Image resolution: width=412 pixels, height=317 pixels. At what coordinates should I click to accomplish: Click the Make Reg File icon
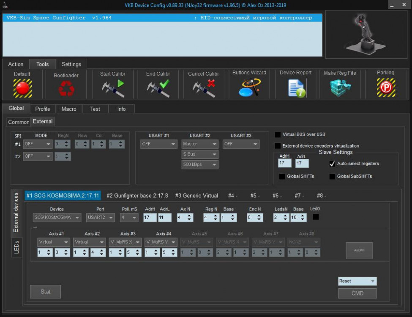[340, 88]
